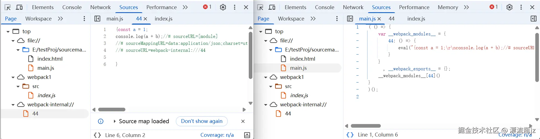Open the three-dot customize menu in left DevTools
This screenshot has width=540, height=139.
pyautogui.click(x=235, y=7)
